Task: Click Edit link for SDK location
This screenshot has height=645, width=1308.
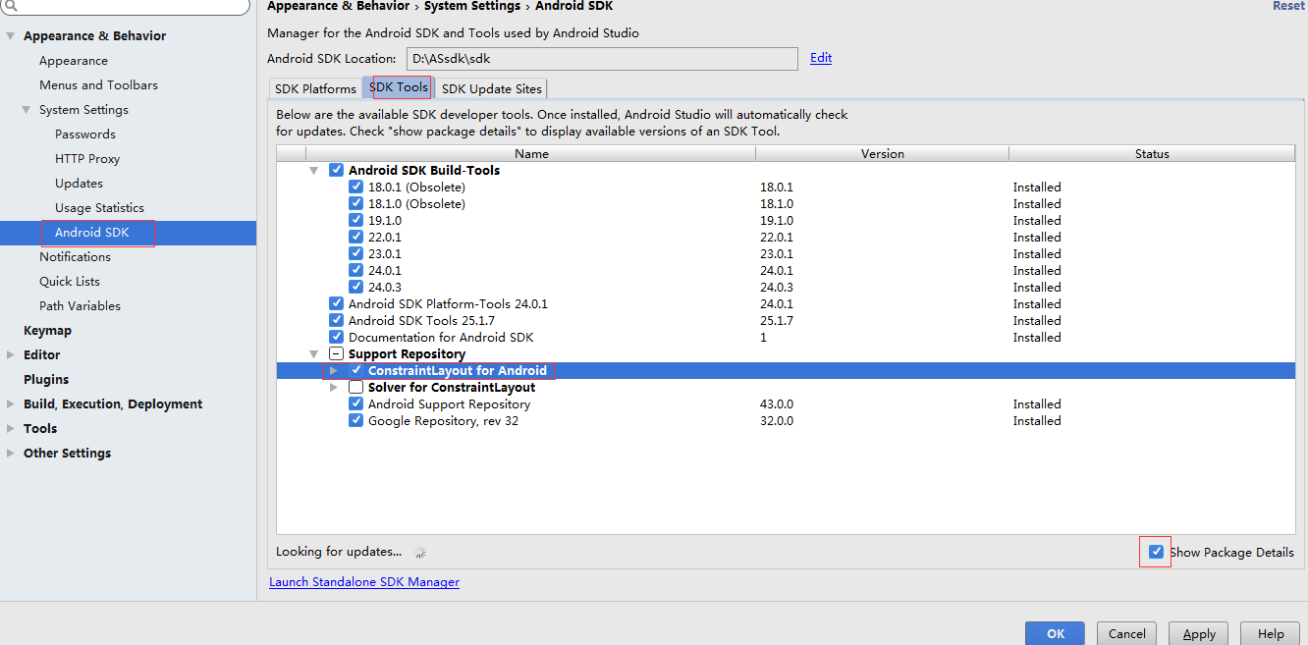Action: [821, 58]
